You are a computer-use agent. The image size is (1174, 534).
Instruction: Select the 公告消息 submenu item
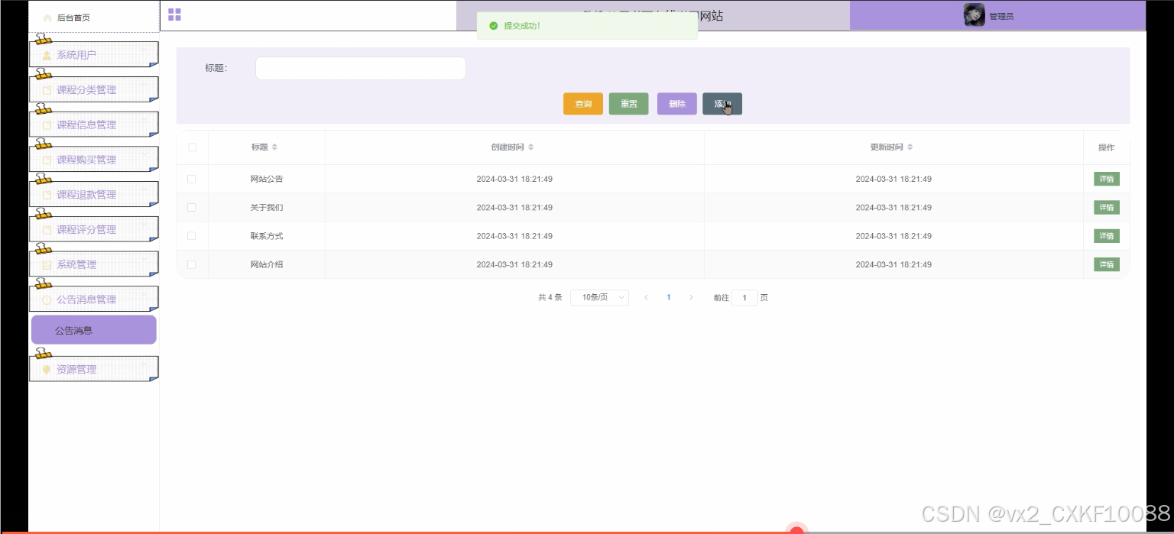pos(94,330)
